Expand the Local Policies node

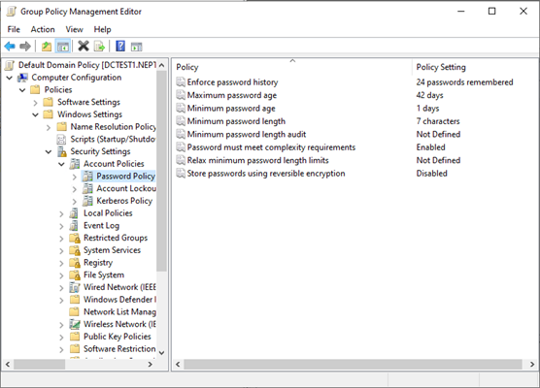pos(61,213)
